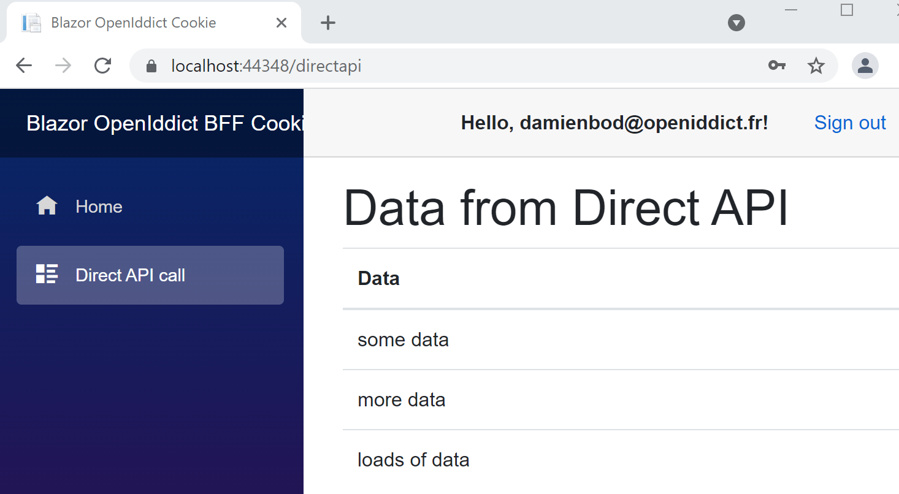Open the Chrome profile avatar
Image resolution: width=899 pixels, height=494 pixels.
coord(865,66)
